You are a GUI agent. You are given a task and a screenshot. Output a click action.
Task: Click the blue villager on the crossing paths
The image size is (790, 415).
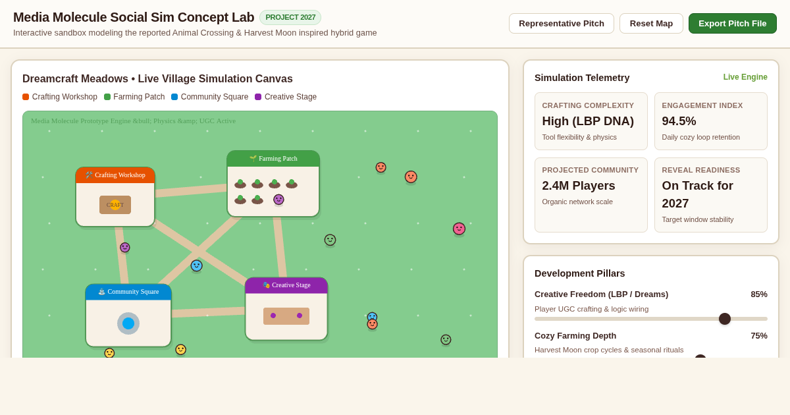tap(197, 265)
